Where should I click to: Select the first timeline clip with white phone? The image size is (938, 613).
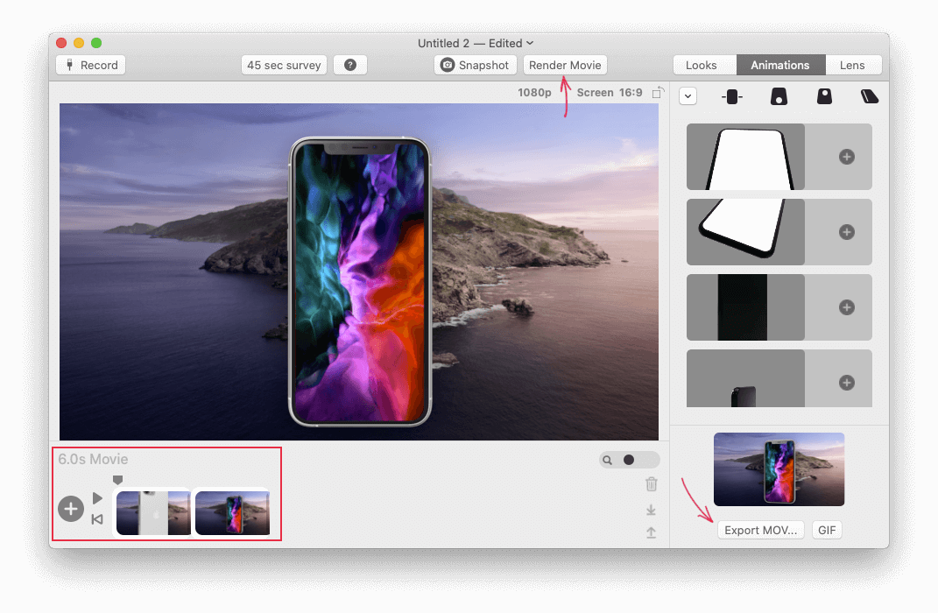click(154, 512)
